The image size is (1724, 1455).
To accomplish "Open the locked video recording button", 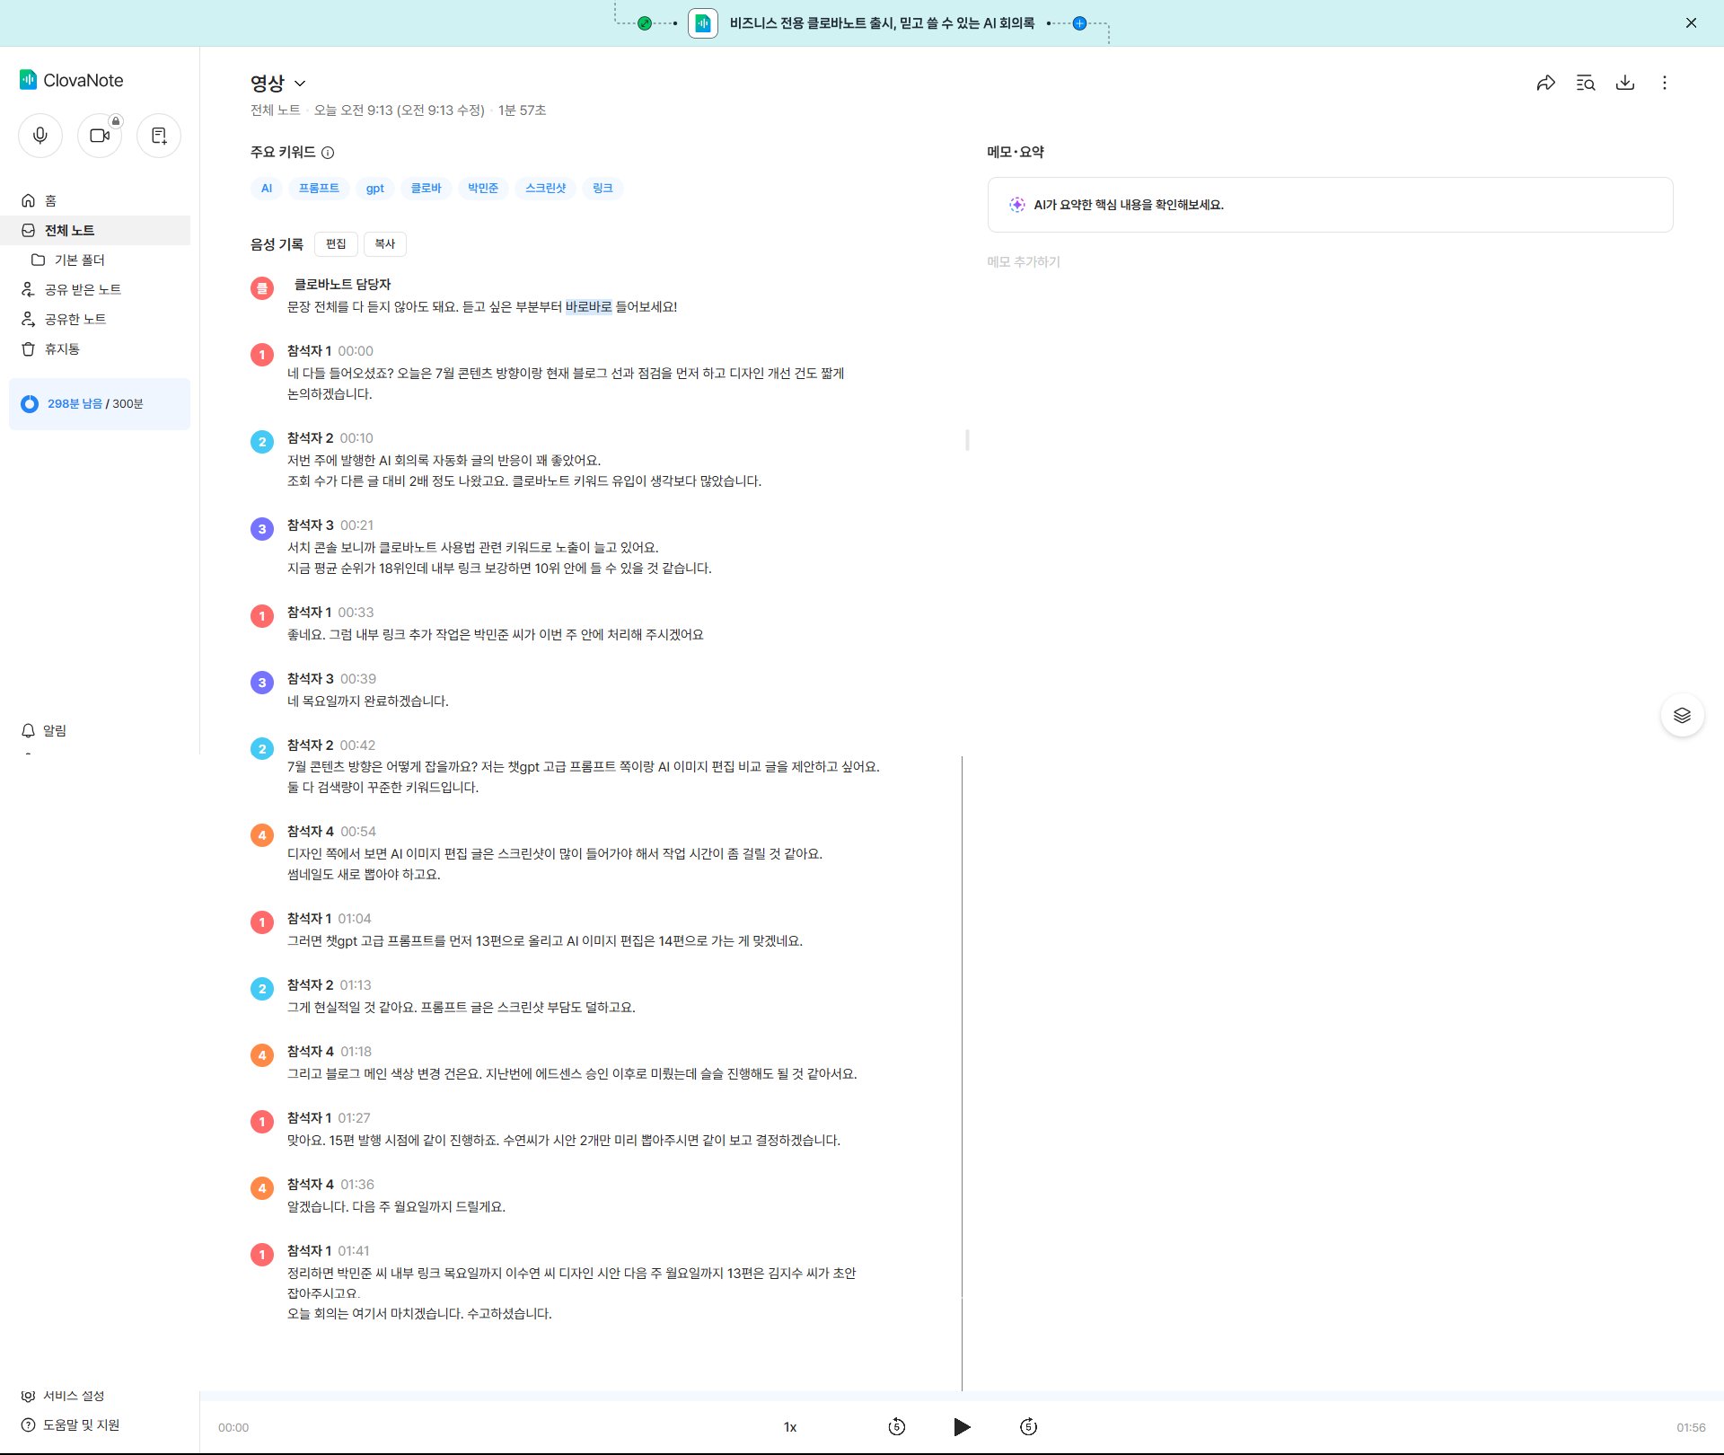I will [x=100, y=136].
